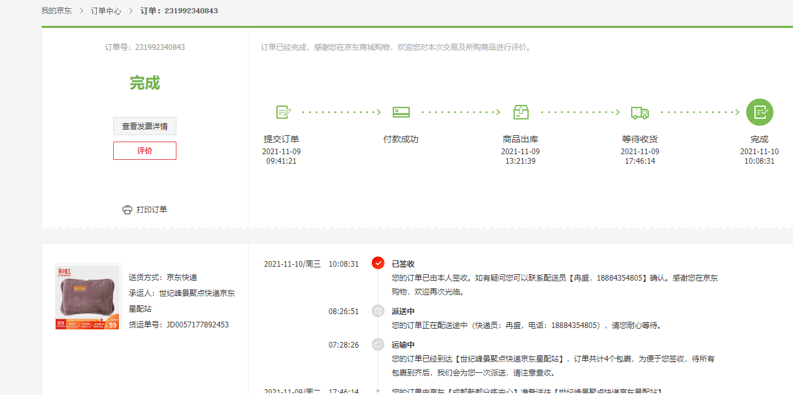The width and height of the screenshot is (793, 395).
Task: Click 查看发票详情 button
Action: [145, 126]
